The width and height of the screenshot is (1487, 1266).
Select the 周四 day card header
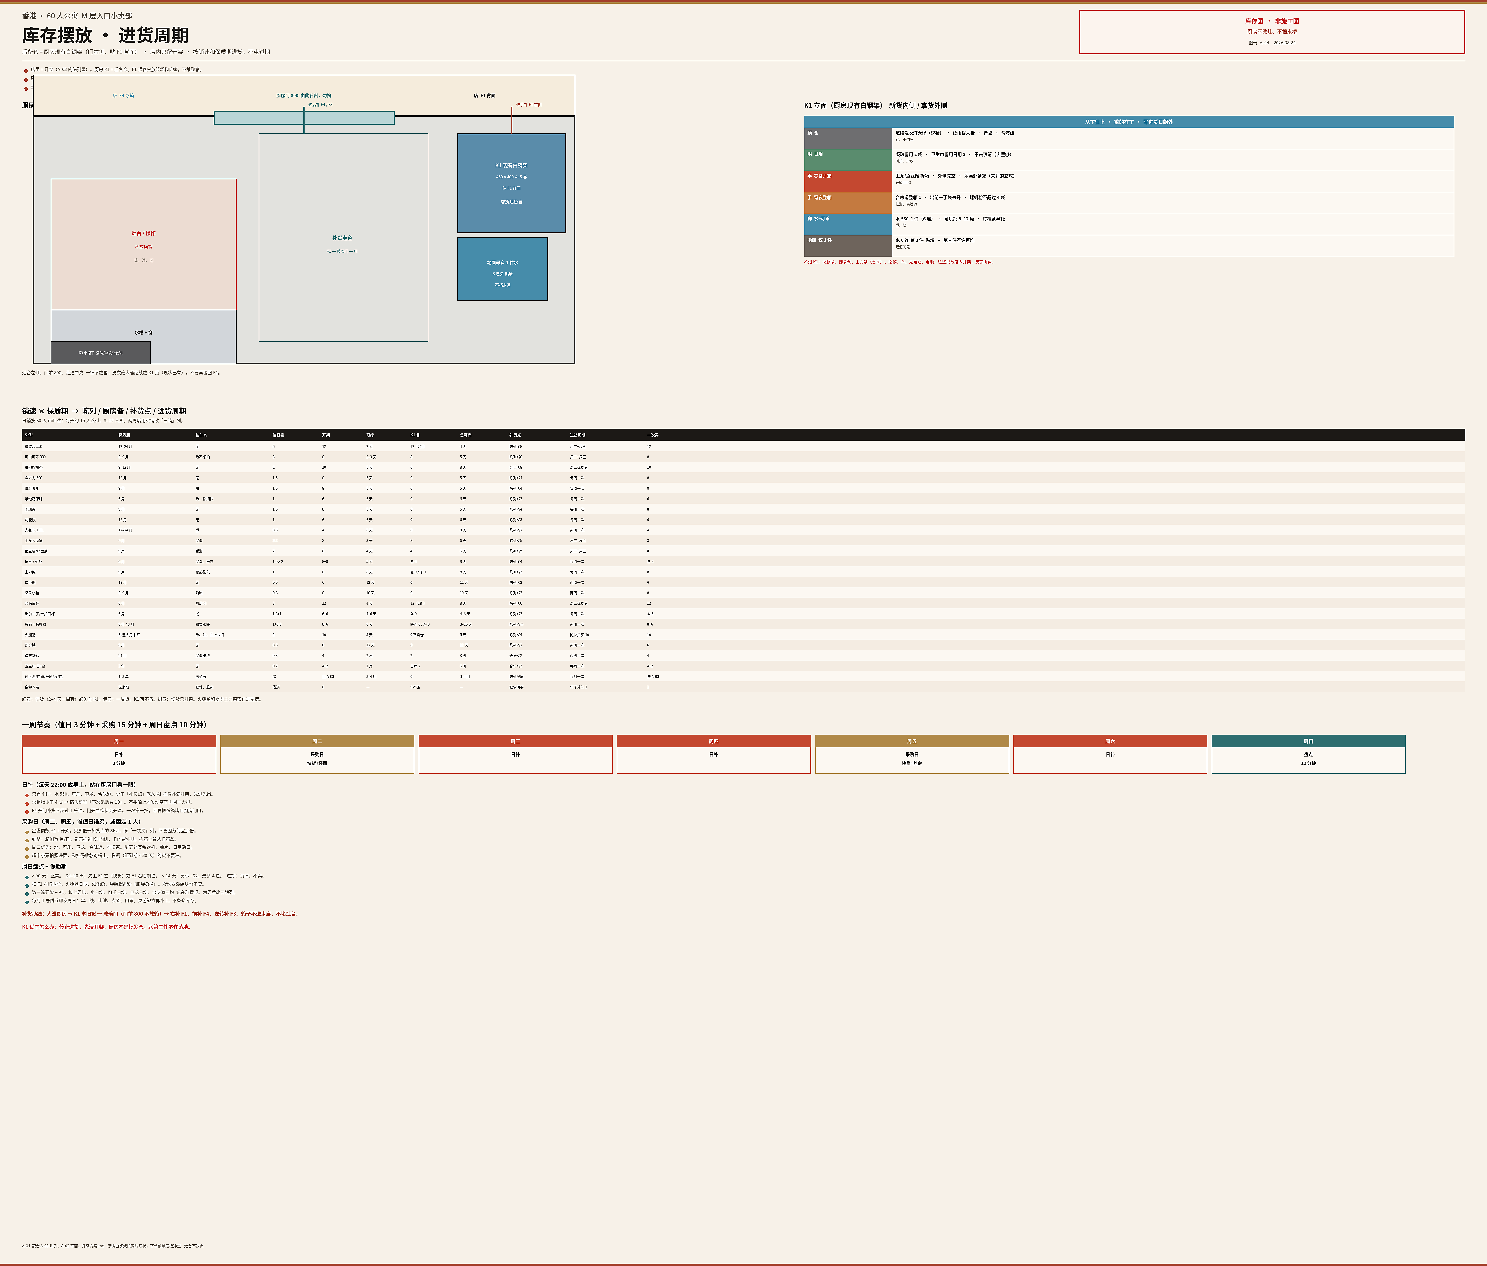click(714, 741)
